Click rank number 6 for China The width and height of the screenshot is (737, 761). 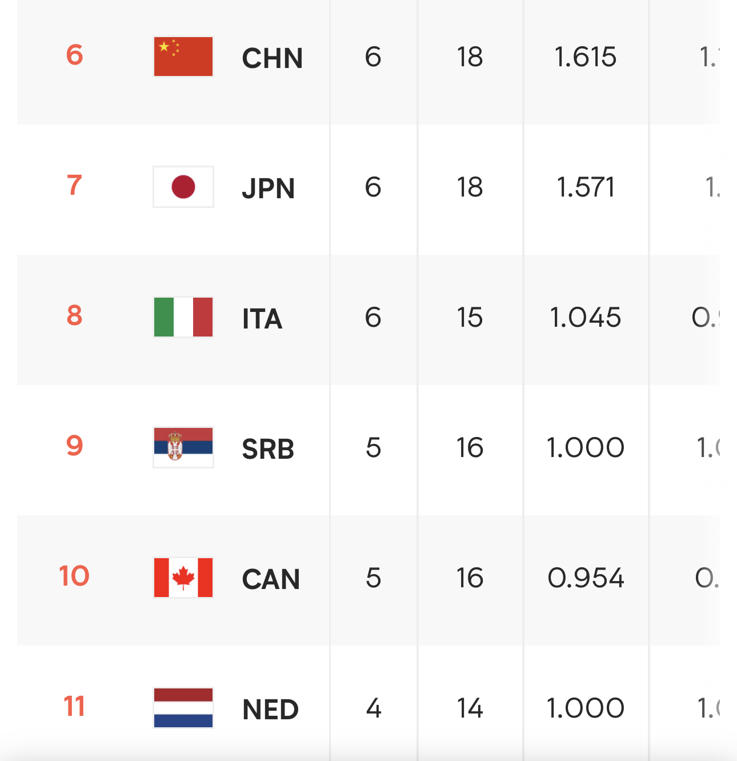(74, 55)
